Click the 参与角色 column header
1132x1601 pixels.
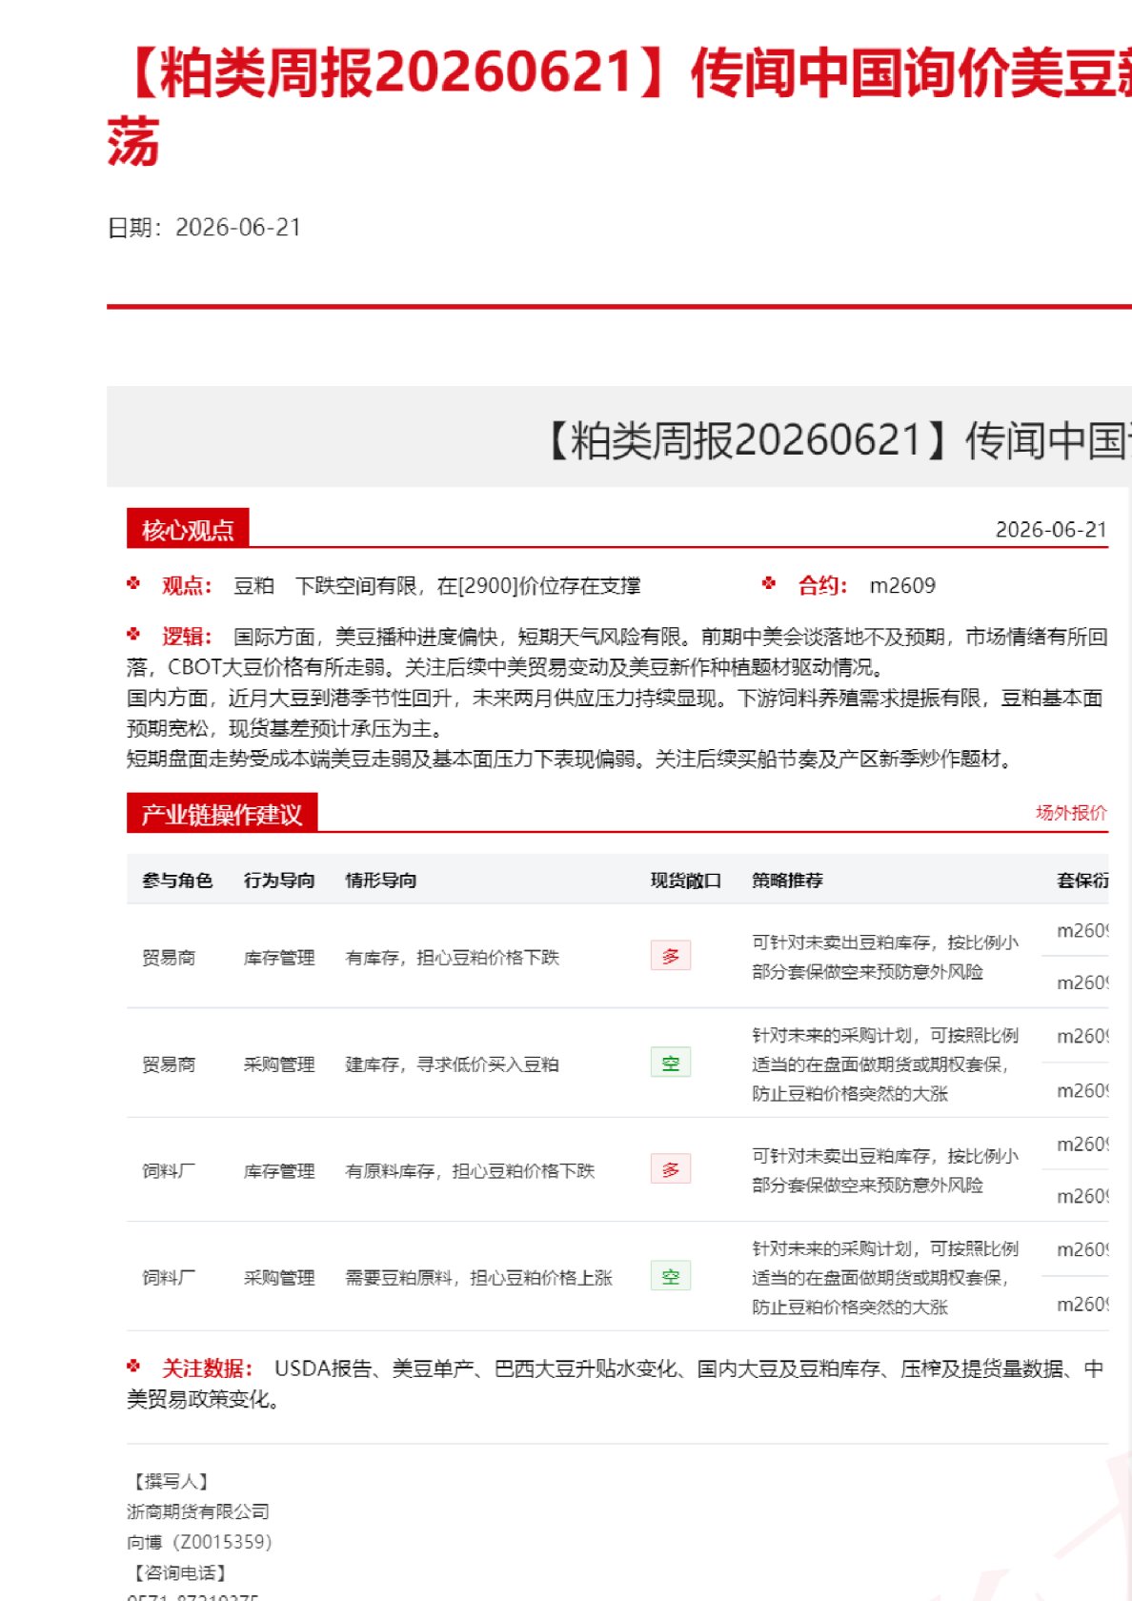point(177,881)
